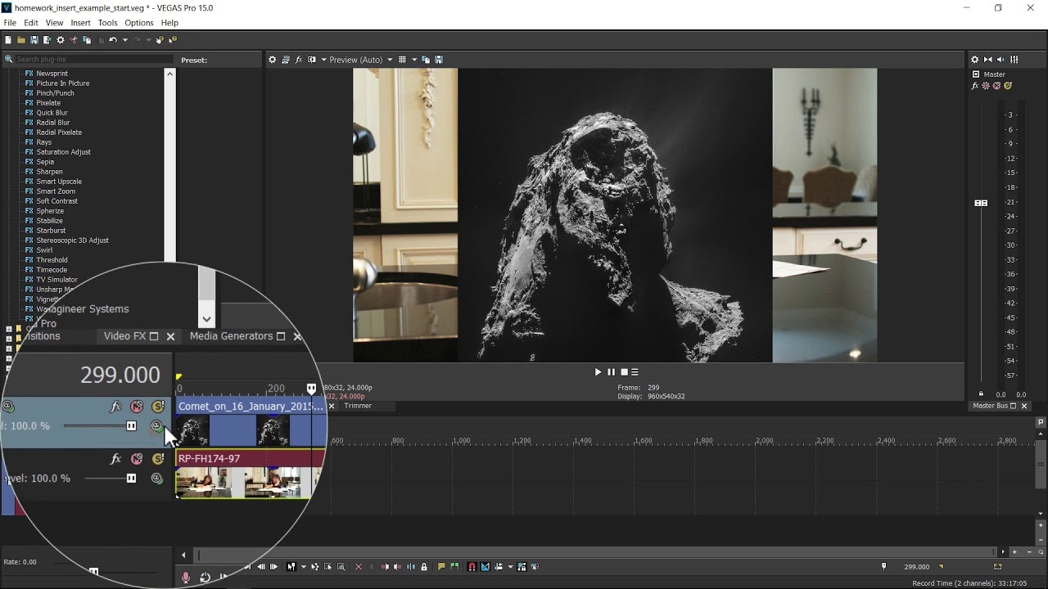Open the Auto Ripple mode dropdown arrow

[511, 567]
